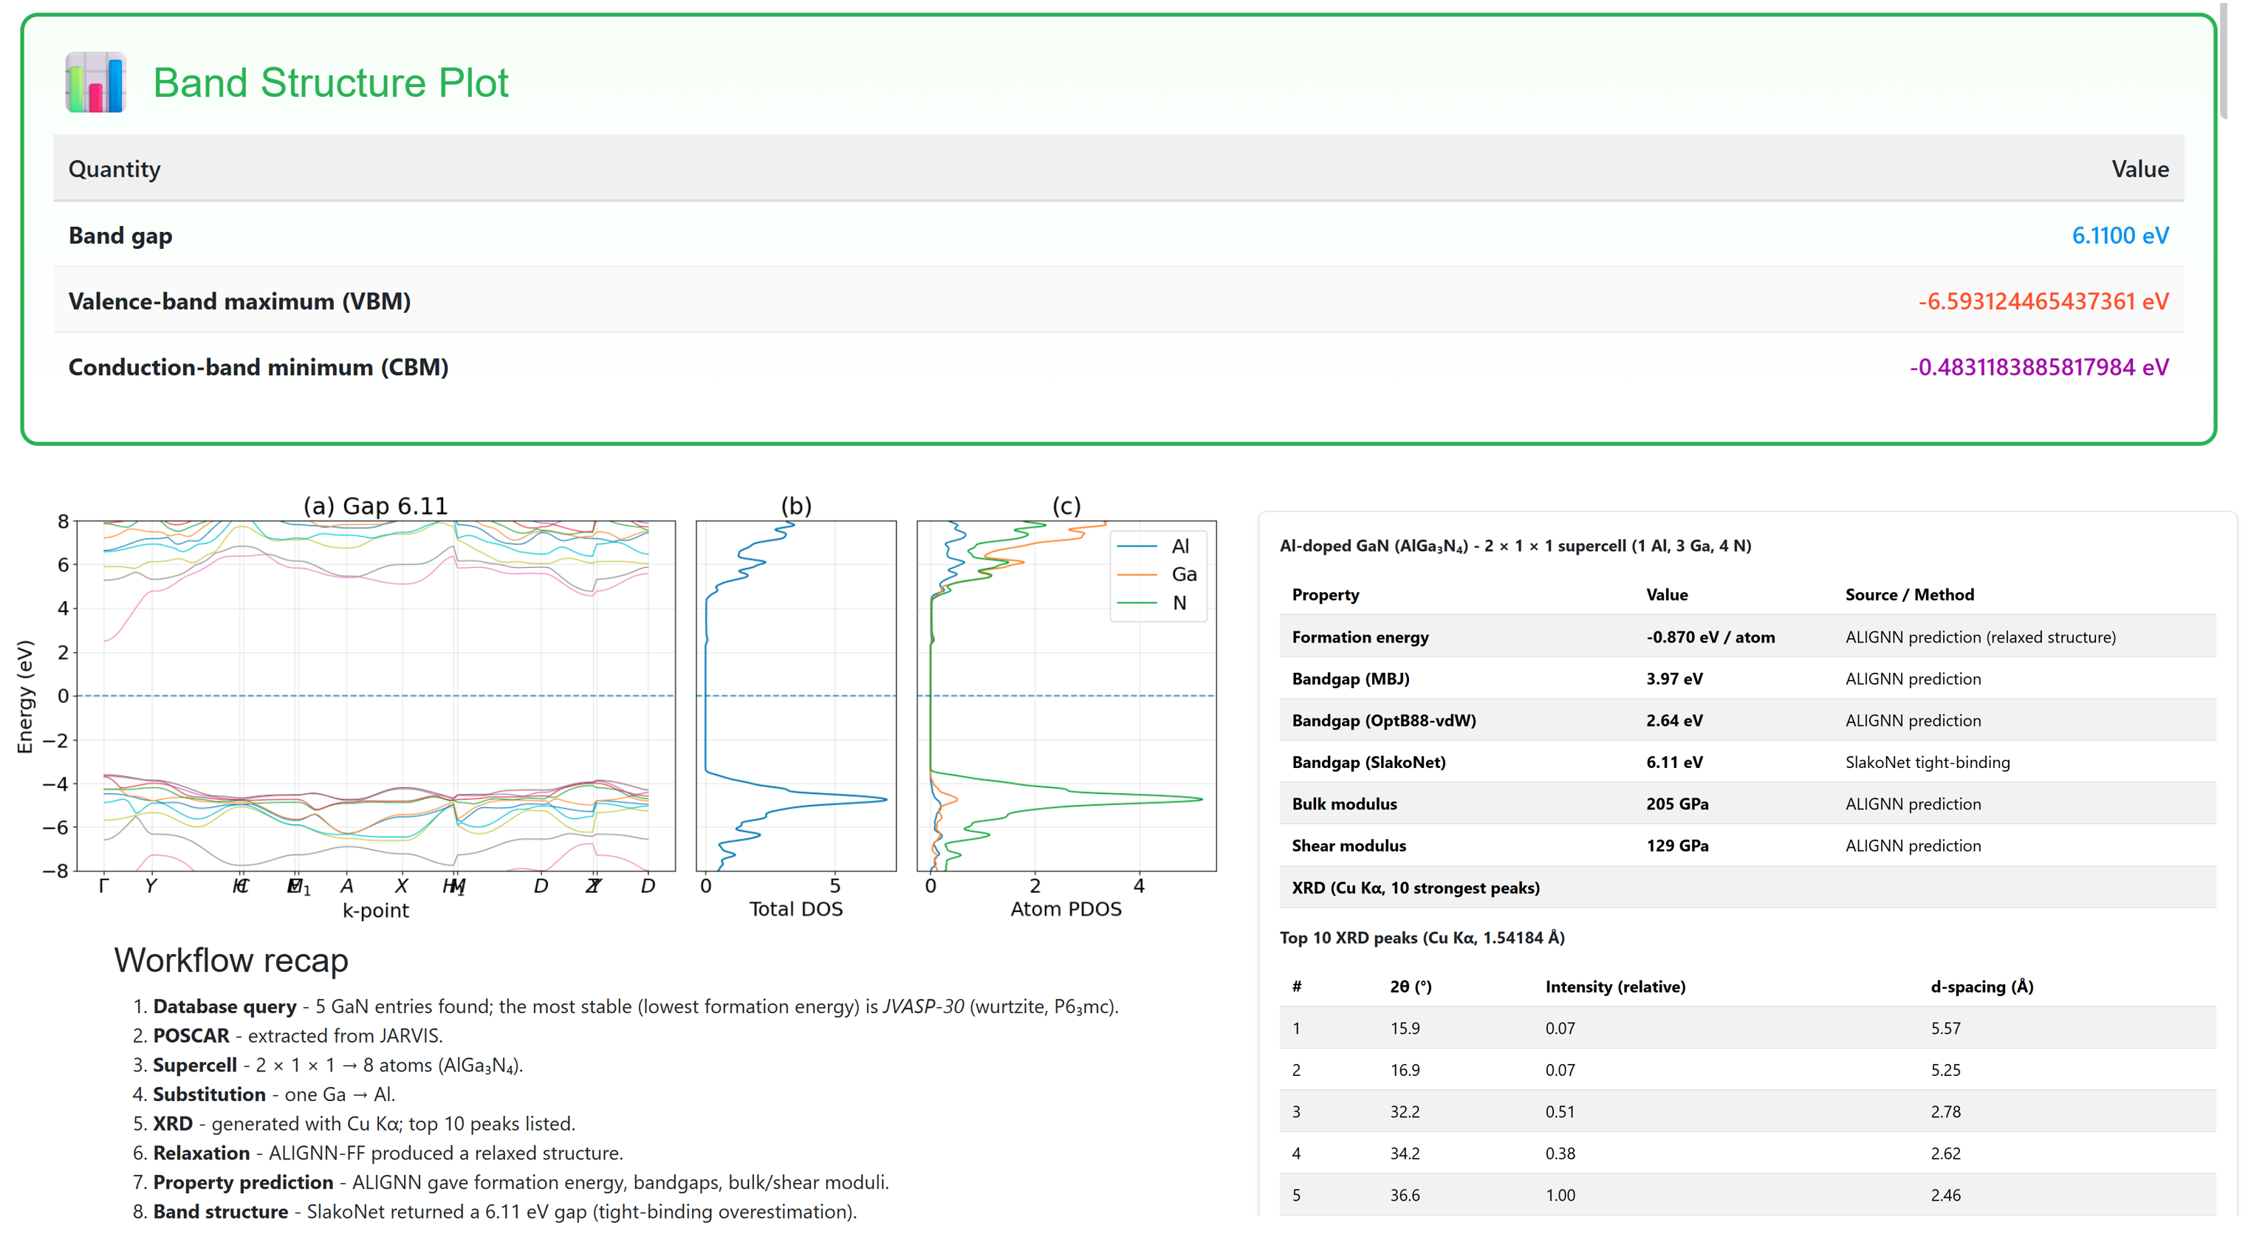Click the band gap value 6.1100 eV
The image size is (2265, 1248).
point(2119,236)
